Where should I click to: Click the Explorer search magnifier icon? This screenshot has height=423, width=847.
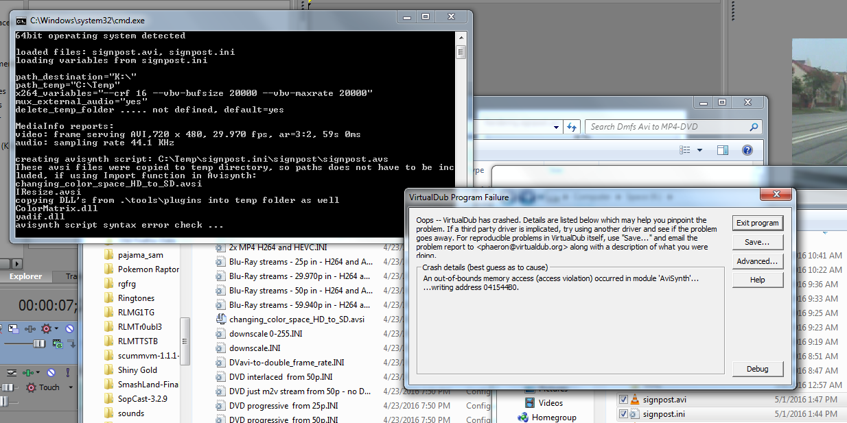click(754, 127)
